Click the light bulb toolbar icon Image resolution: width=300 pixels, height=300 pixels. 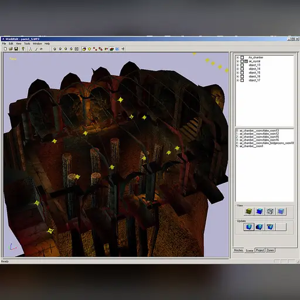pyautogui.click(x=23, y=49)
